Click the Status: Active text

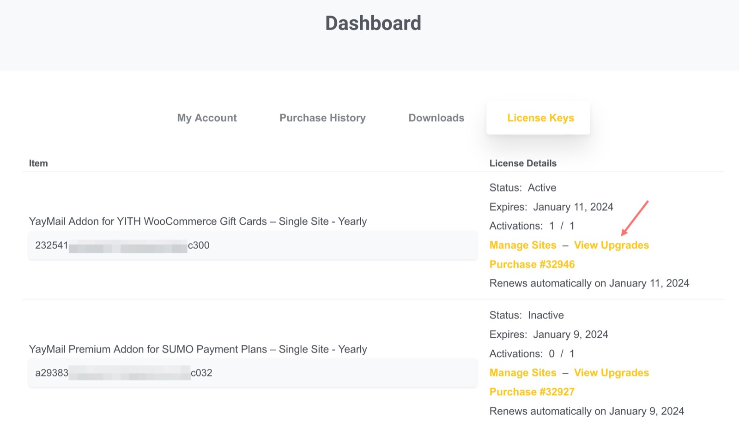(523, 188)
